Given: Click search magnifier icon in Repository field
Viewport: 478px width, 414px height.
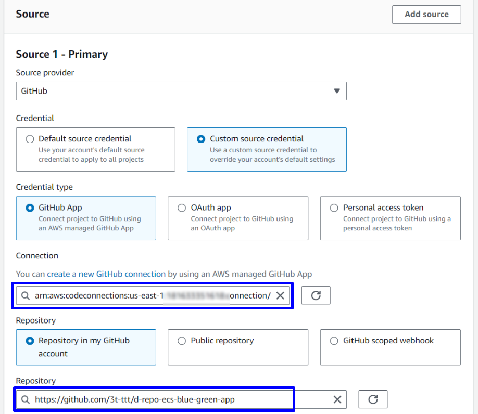Looking at the screenshot, I should [26, 399].
